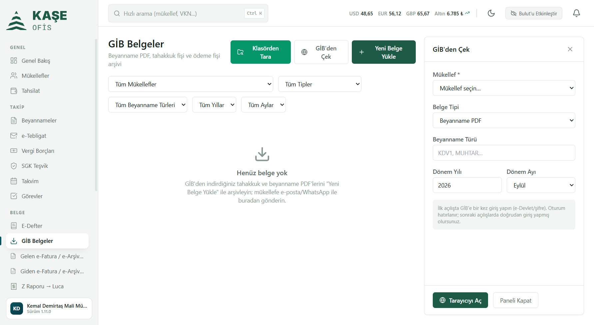Screen dimensions: 594x325
Task: Click Tahsilat wallet icon
Action: 14,91
